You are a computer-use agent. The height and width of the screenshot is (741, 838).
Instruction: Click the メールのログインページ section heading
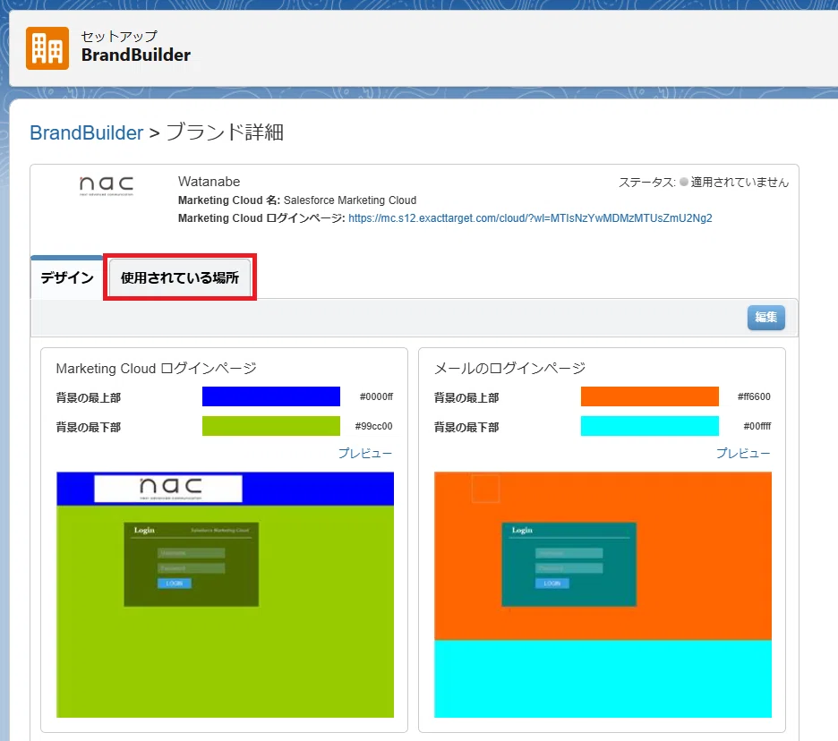509,368
